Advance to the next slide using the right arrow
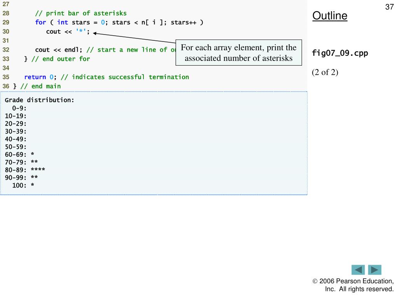The width and height of the screenshot is (398, 298). pyautogui.click(x=375, y=270)
